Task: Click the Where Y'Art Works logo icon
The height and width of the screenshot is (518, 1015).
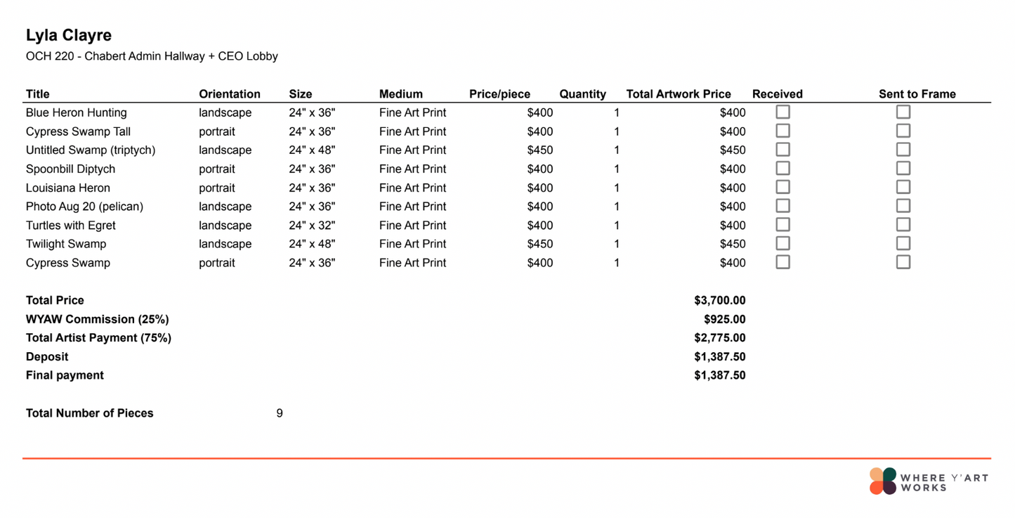Action: tap(883, 481)
